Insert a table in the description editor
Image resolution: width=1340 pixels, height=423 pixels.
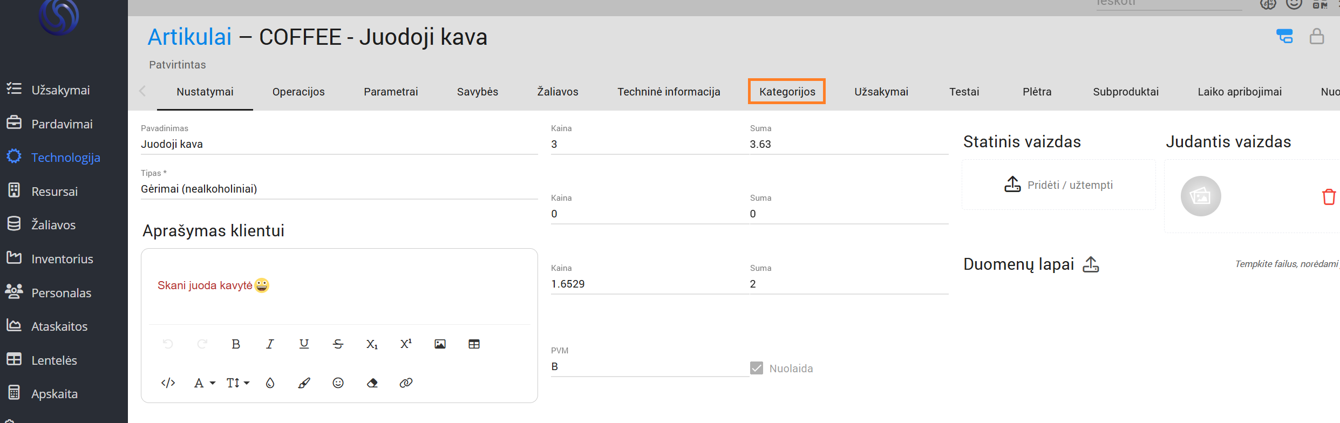point(474,344)
